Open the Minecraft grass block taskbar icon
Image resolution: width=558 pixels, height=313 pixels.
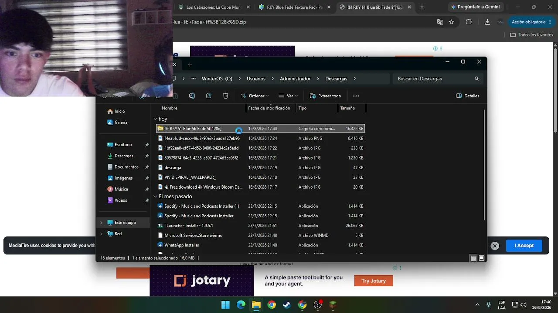coord(333,305)
